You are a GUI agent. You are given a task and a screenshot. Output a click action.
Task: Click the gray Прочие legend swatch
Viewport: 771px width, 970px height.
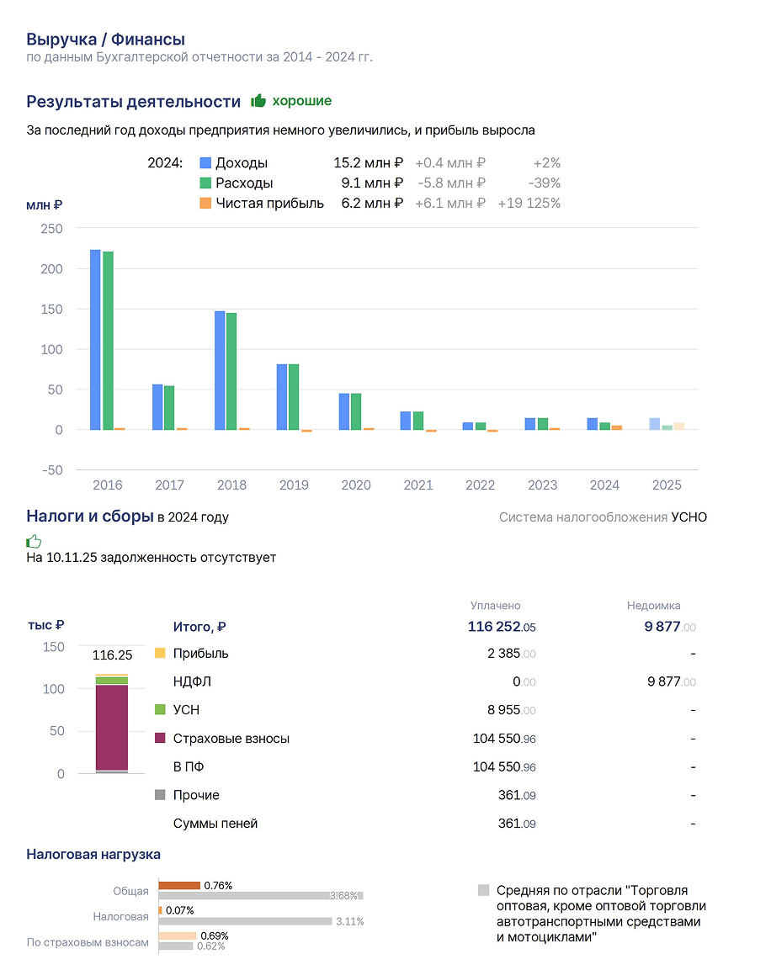[160, 795]
